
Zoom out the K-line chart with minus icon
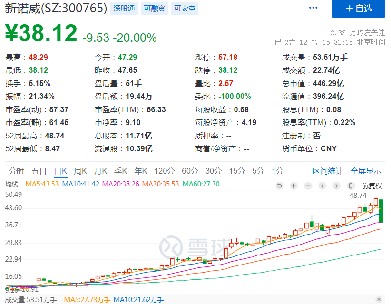tap(308, 186)
